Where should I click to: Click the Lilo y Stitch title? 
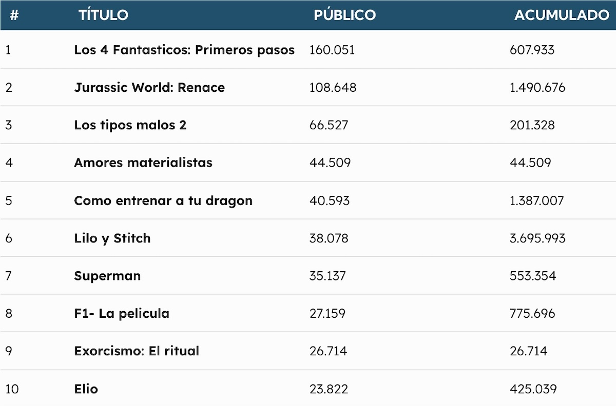[112, 238]
